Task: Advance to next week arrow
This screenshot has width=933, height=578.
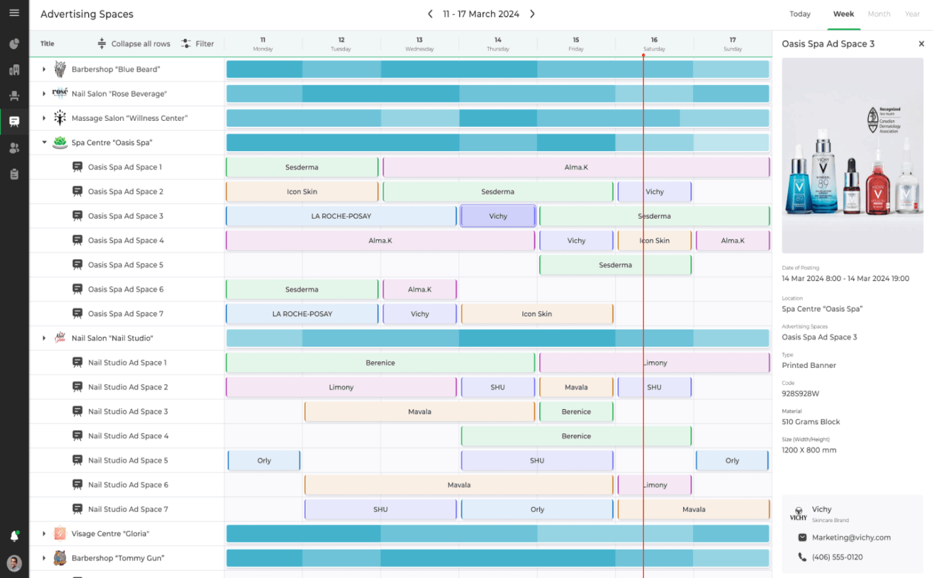Action: (532, 14)
